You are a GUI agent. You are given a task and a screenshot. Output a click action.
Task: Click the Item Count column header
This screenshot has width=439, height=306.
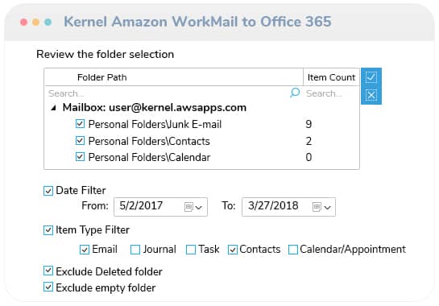point(331,77)
